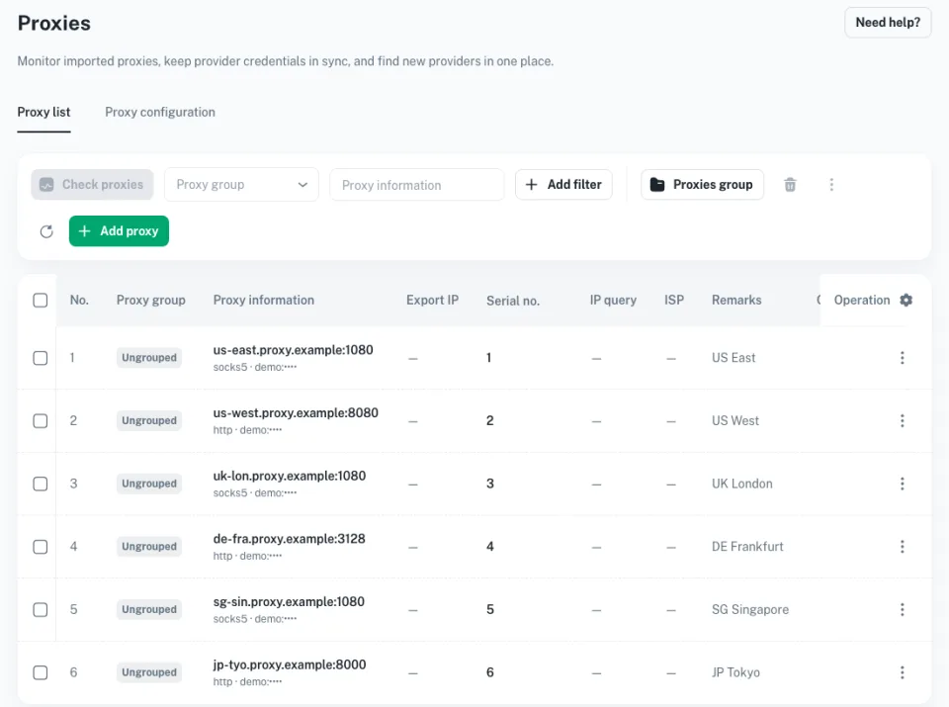949x707 pixels.
Task: Select checkbox for row 5 sg-sin proxy
Action: click(41, 609)
